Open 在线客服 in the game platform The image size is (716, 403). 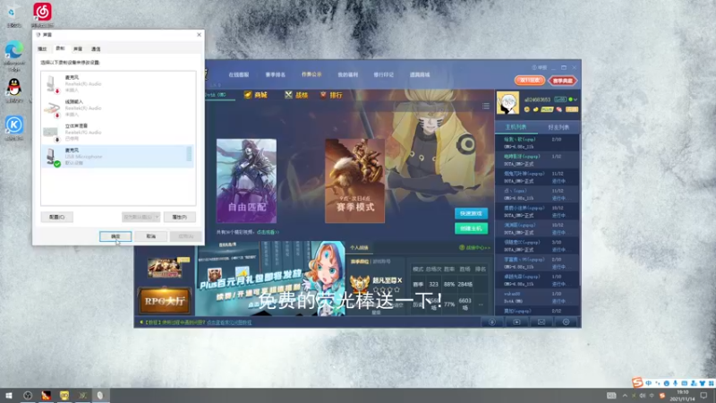[x=239, y=74]
